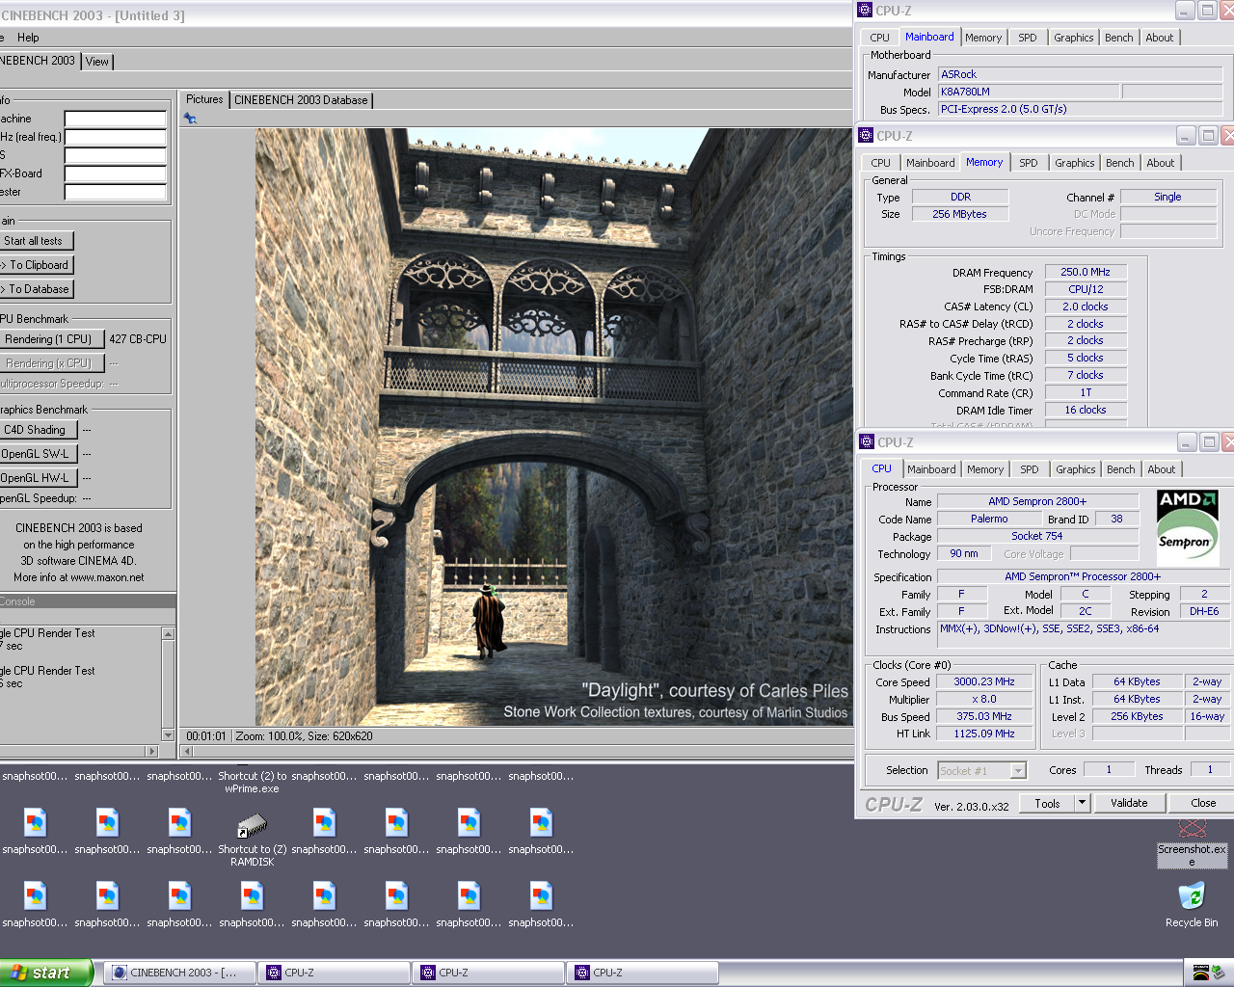Click the console scrollbar up arrow

point(168,634)
